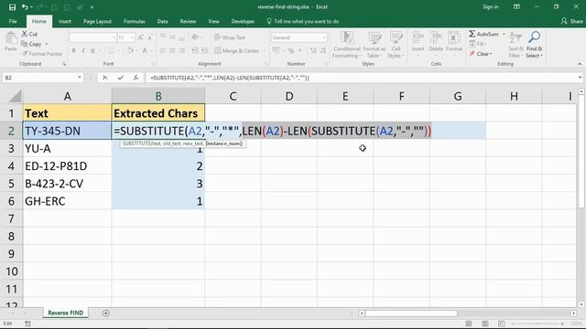Collapse the ribbon with arrow

coord(580,64)
